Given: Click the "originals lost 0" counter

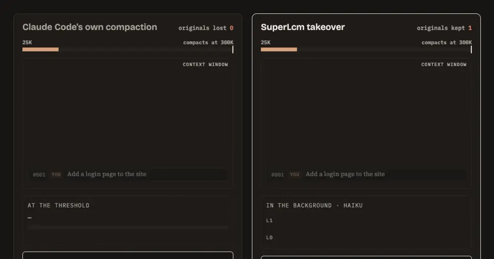Looking at the screenshot, I should 206,28.
